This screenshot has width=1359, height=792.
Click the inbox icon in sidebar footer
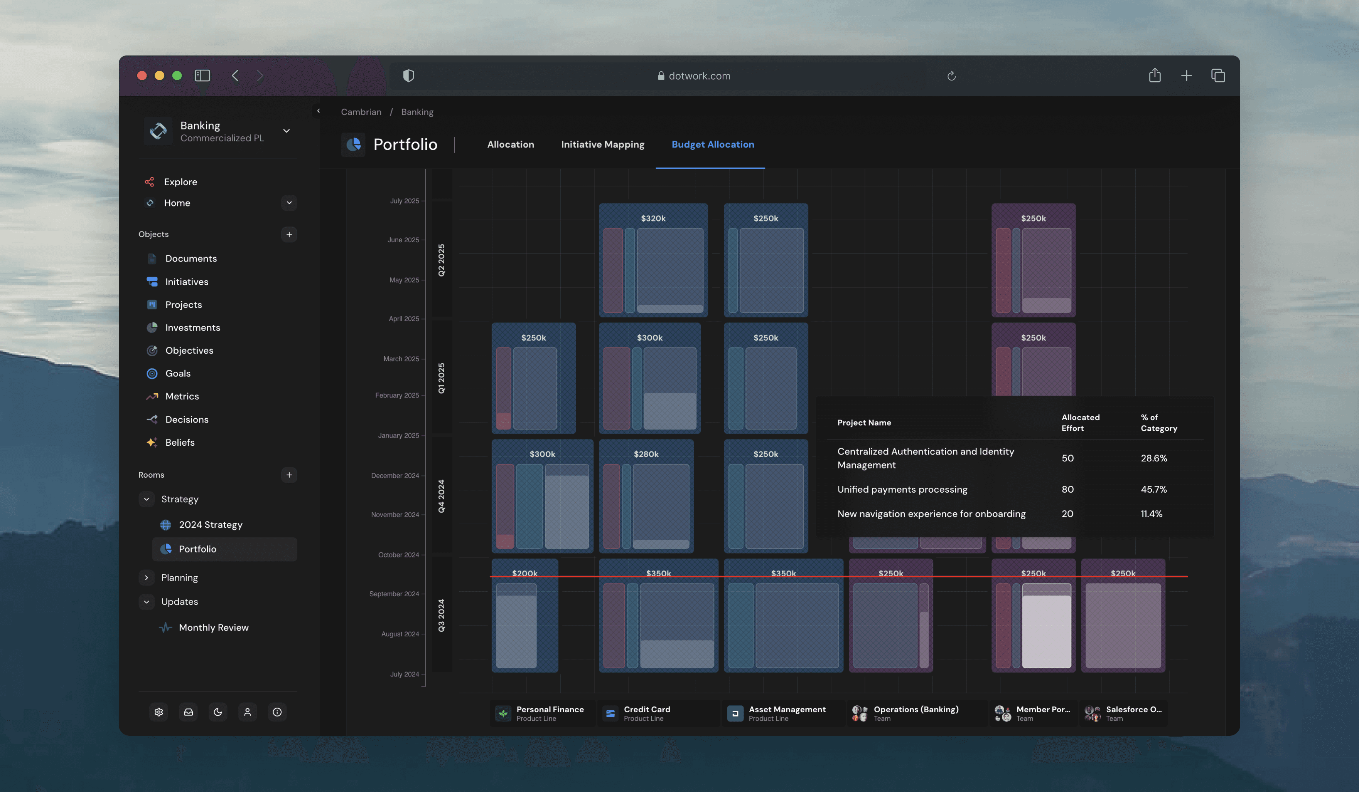tap(188, 712)
